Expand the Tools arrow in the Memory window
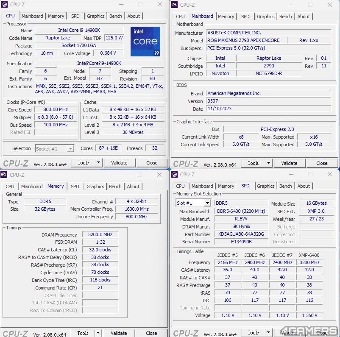The image size is (340, 337). point(98,333)
